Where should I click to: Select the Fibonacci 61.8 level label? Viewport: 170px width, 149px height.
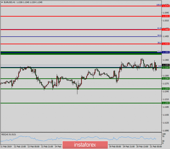(159, 28)
